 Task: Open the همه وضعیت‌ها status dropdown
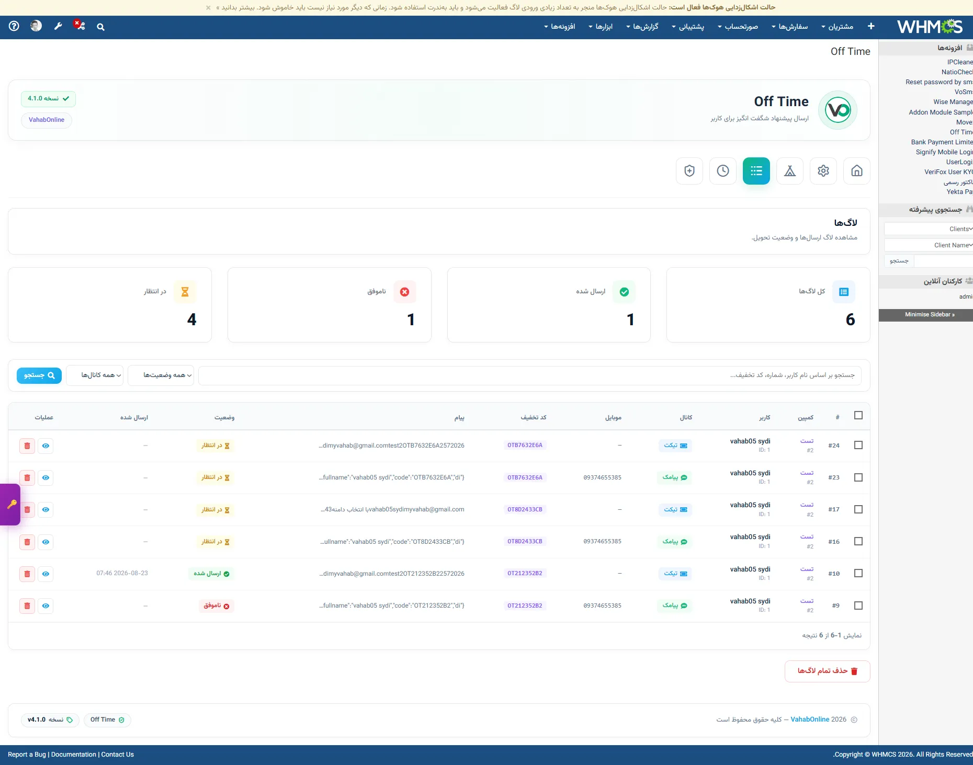(x=161, y=375)
